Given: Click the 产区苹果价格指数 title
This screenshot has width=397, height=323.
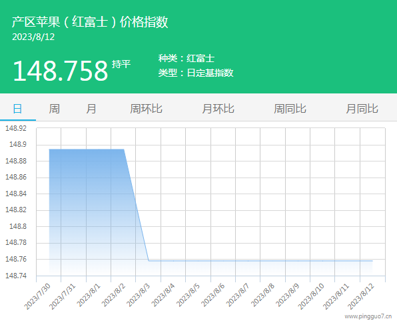Looking at the screenshot, I should [90, 21].
